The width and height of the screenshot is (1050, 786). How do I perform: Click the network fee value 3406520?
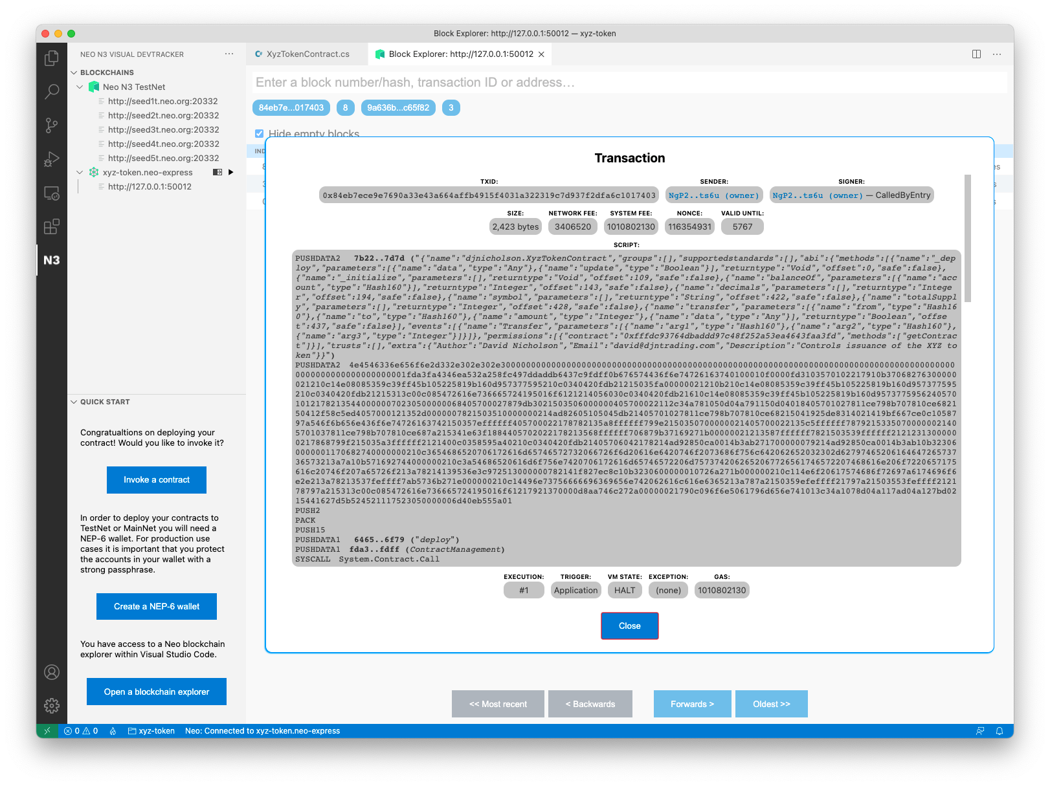(573, 227)
